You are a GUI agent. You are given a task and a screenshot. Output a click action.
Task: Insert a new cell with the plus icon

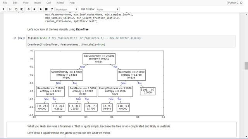click(x=3, y=9)
